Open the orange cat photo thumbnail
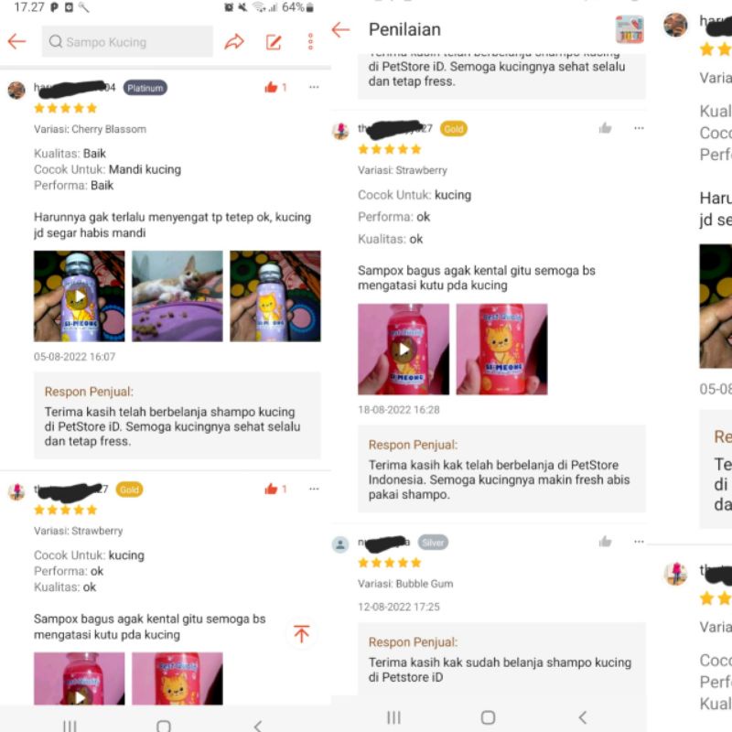The height and width of the screenshot is (732, 732). 178,296
